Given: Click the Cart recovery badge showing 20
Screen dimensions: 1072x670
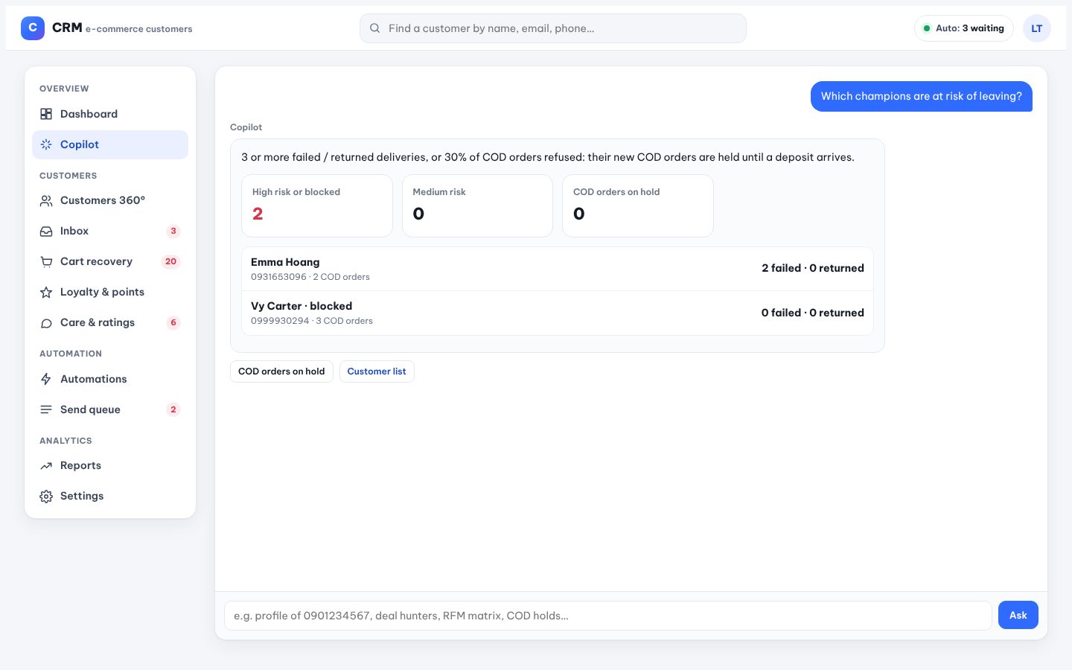Looking at the screenshot, I should click(170, 261).
